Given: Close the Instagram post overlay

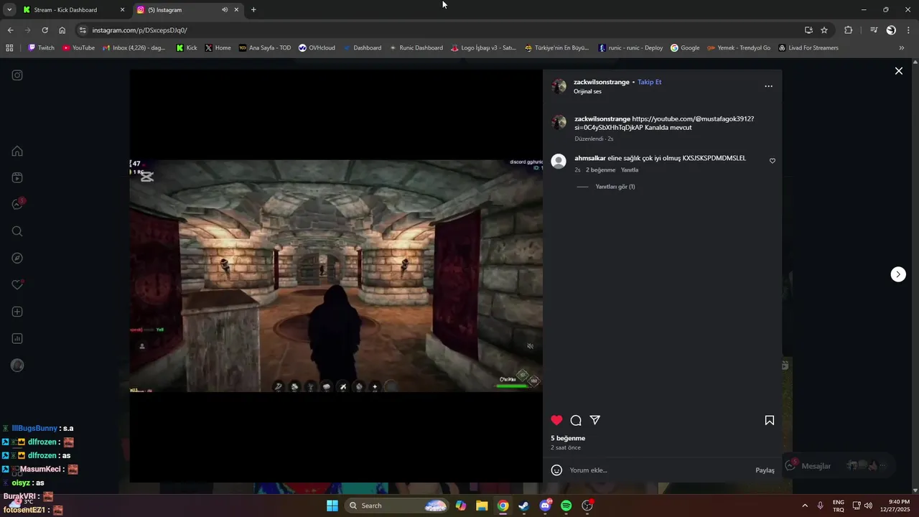Looking at the screenshot, I should pyautogui.click(x=898, y=71).
